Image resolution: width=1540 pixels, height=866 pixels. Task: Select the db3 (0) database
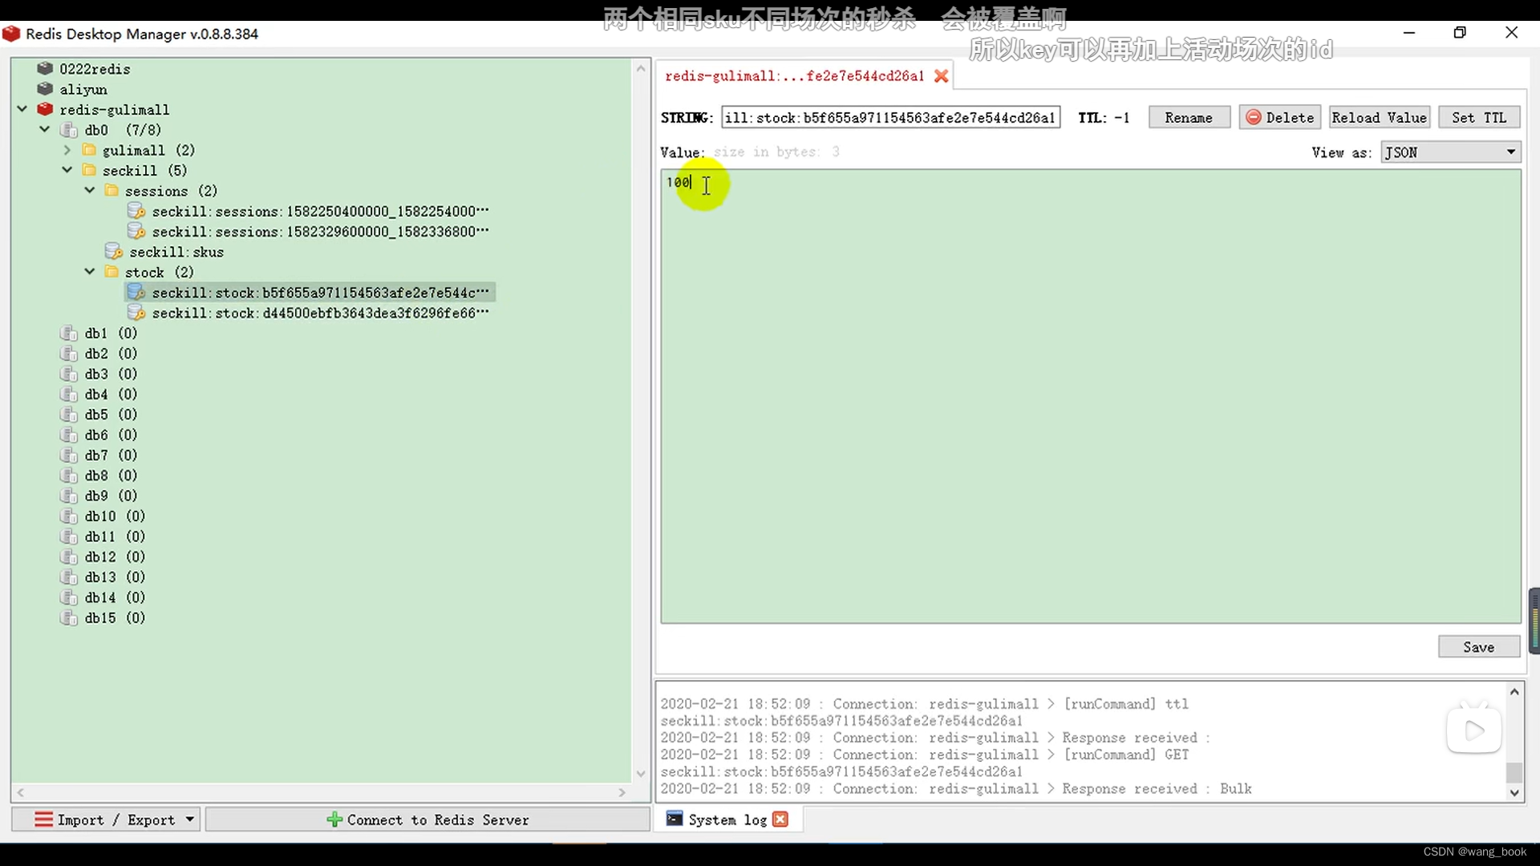pyautogui.click(x=111, y=374)
